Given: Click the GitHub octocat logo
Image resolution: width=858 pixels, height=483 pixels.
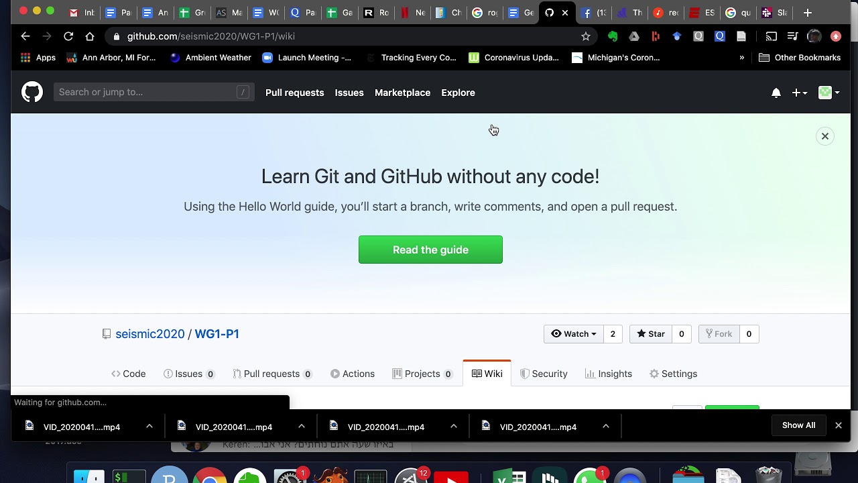Looking at the screenshot, I should [x=32, y=92].
